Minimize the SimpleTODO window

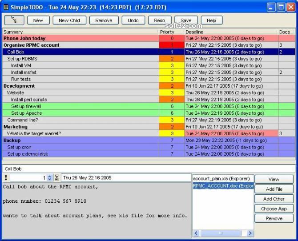point(271,8)
